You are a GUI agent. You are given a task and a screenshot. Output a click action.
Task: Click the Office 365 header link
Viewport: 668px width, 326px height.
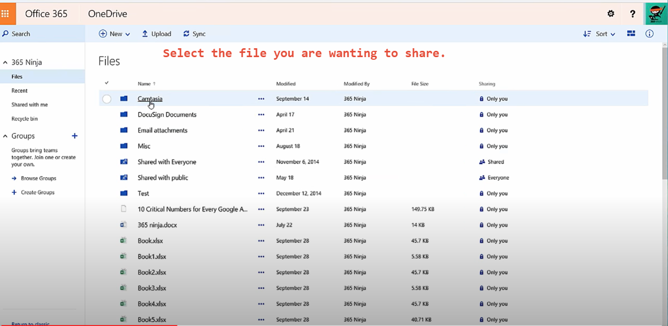46,14
